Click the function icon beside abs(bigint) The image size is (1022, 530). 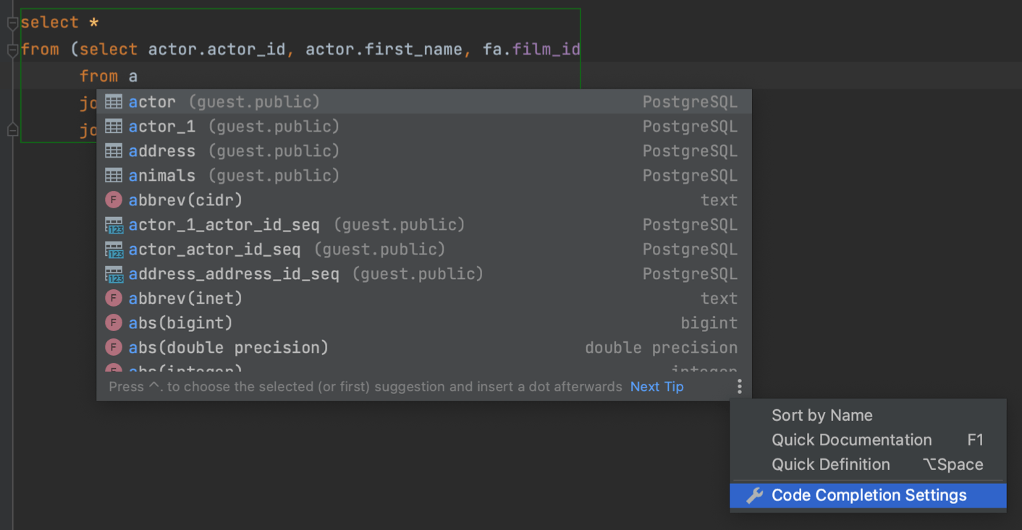click(x=114, y=322)
